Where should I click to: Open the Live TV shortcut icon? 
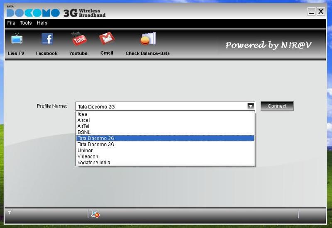[x=17, y=39]
